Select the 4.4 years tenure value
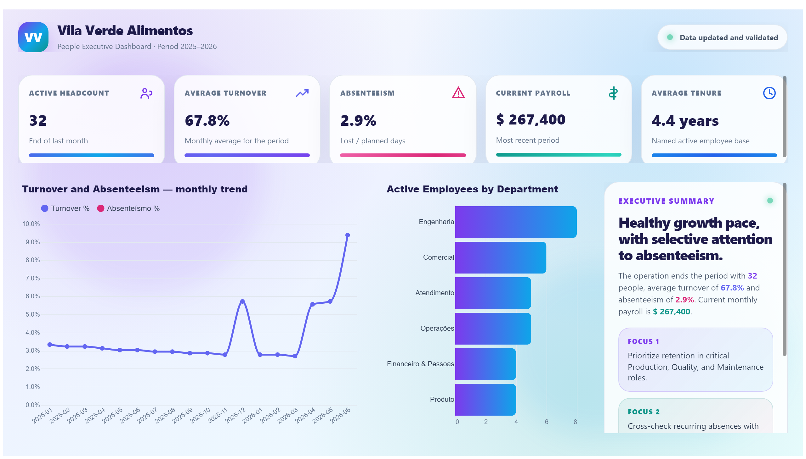This screenshot has height=459, width=806. click(x=685, y=121)
